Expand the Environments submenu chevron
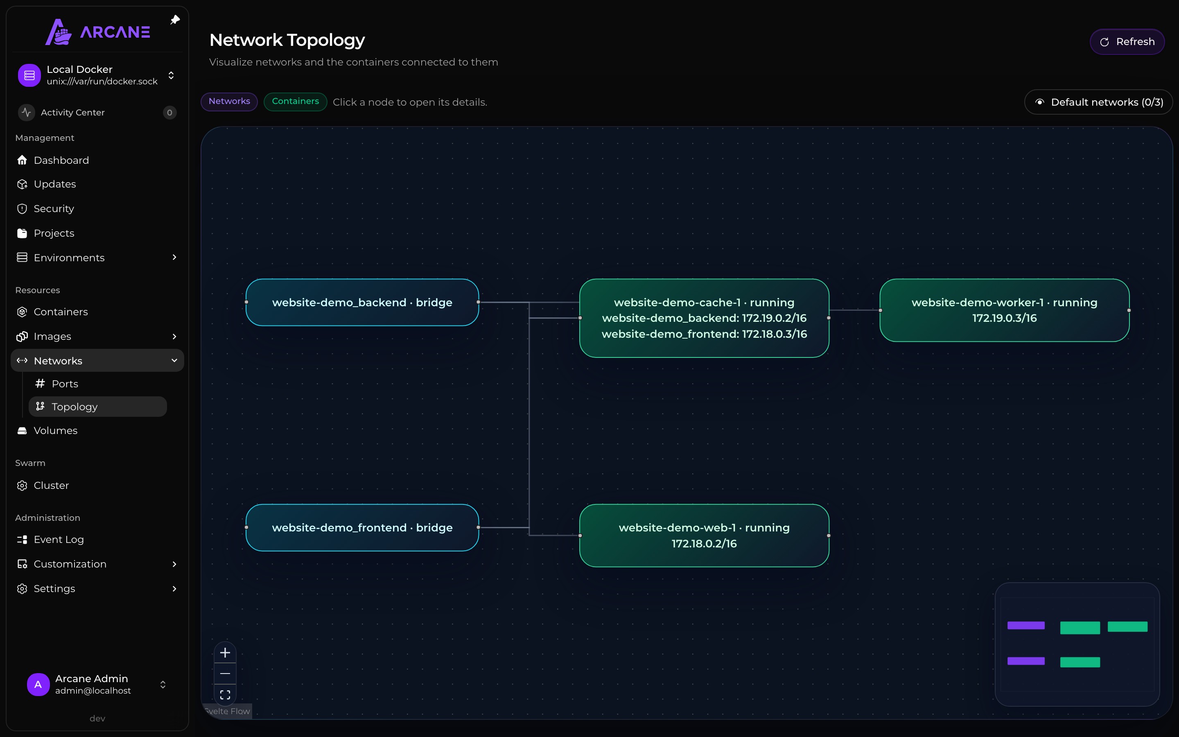Image resolution: width=1179 pixels, height=737 pixels. point(174,258)
